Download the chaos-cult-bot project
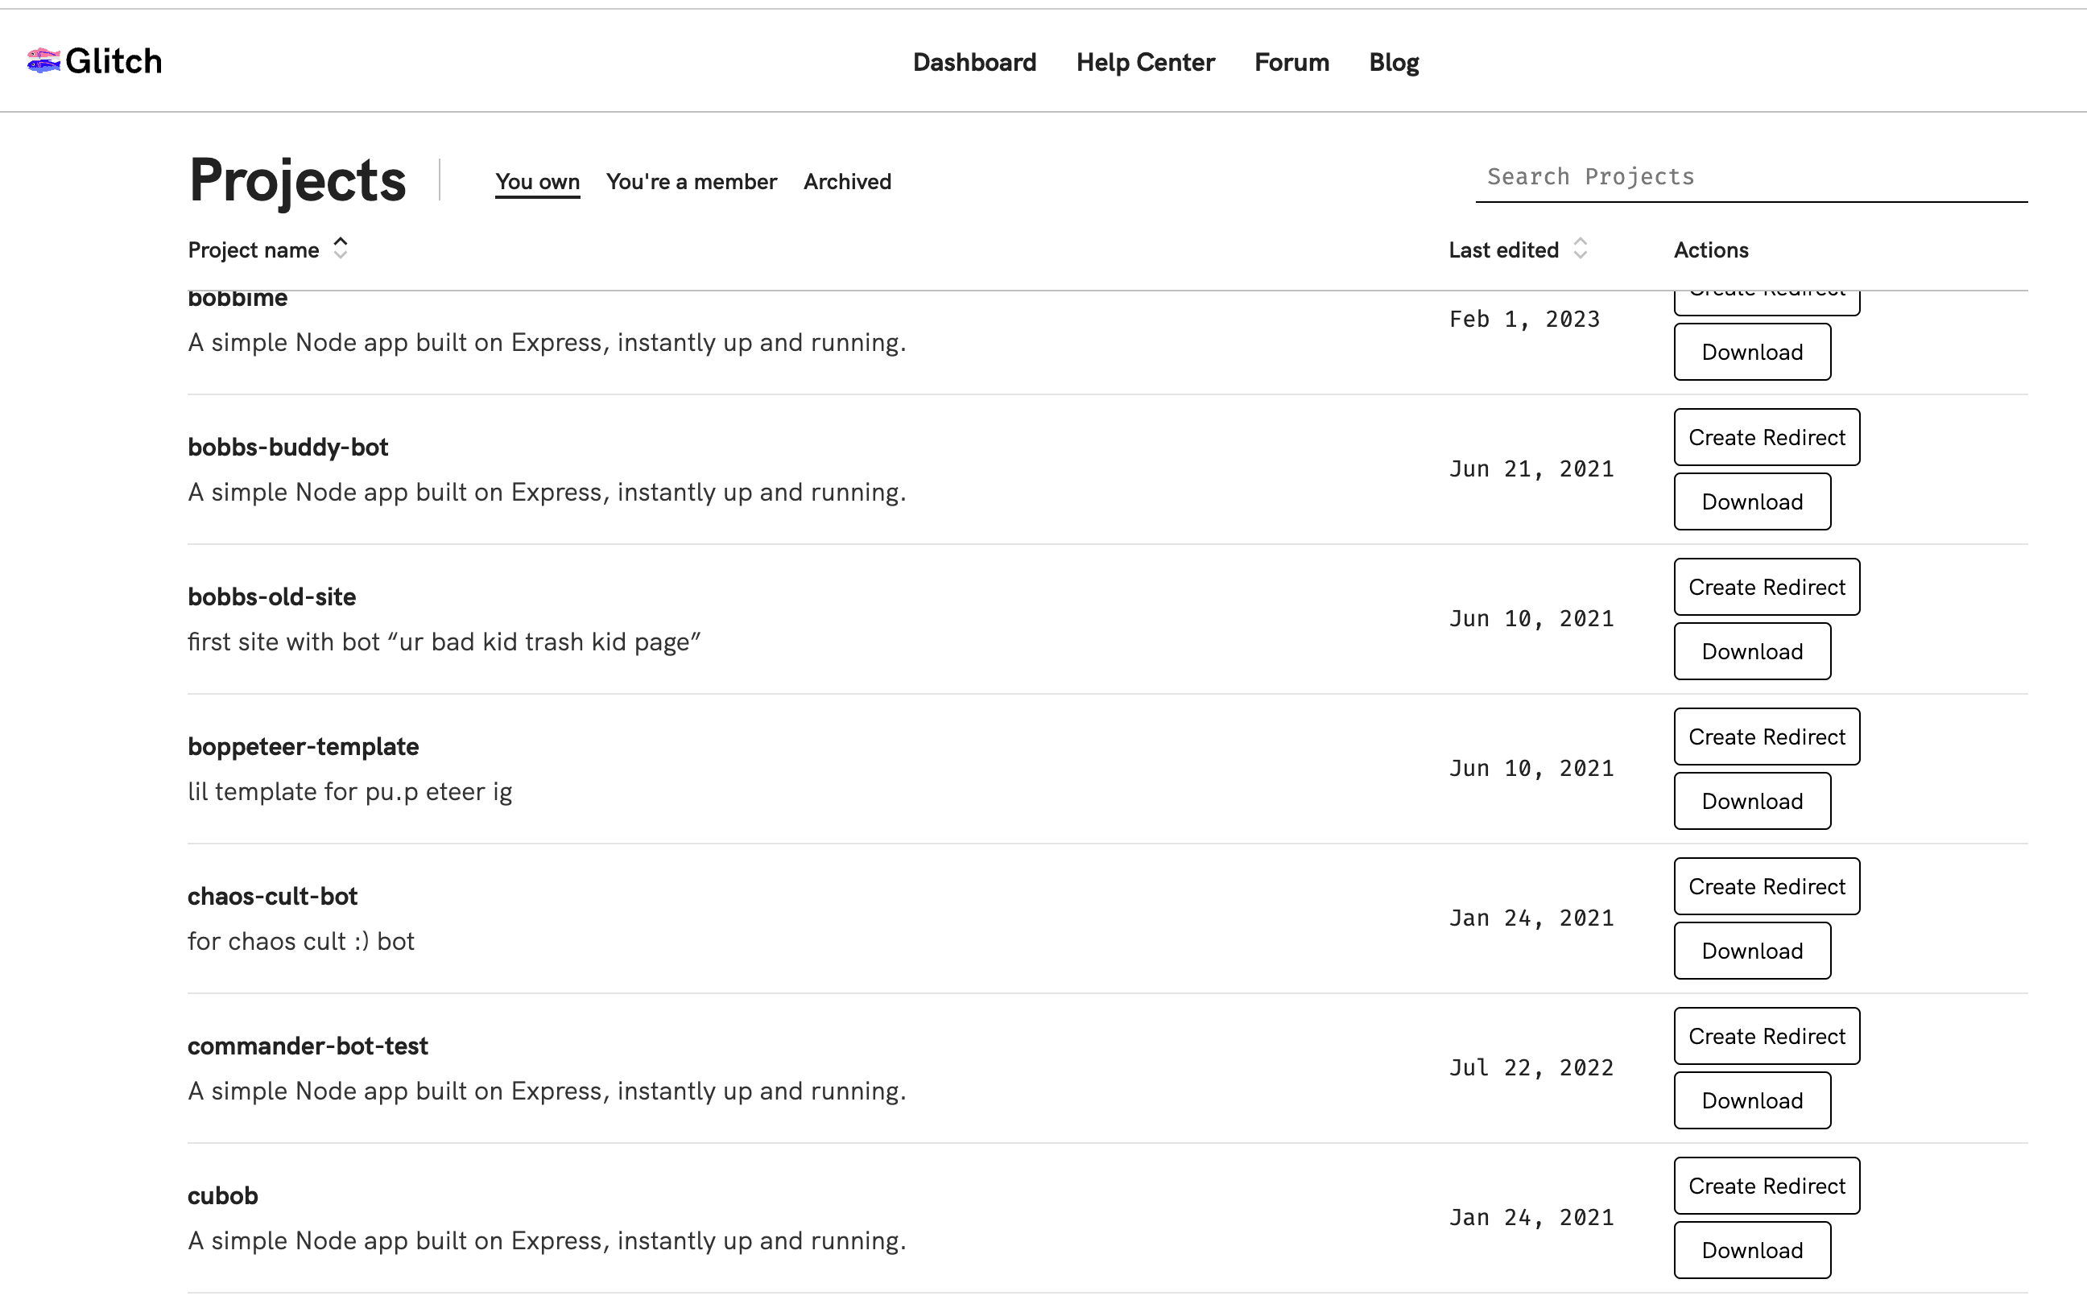This screenshot has width=2087, height=1304. click(1751, 951)
